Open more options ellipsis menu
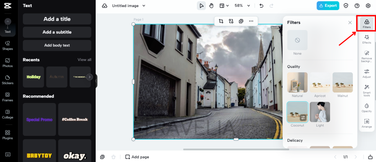The height and width of the screenshot is (162, 376). point(251,21)
